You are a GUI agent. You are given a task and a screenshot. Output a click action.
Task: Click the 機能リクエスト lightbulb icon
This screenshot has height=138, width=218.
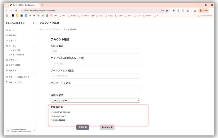[7, 82]
